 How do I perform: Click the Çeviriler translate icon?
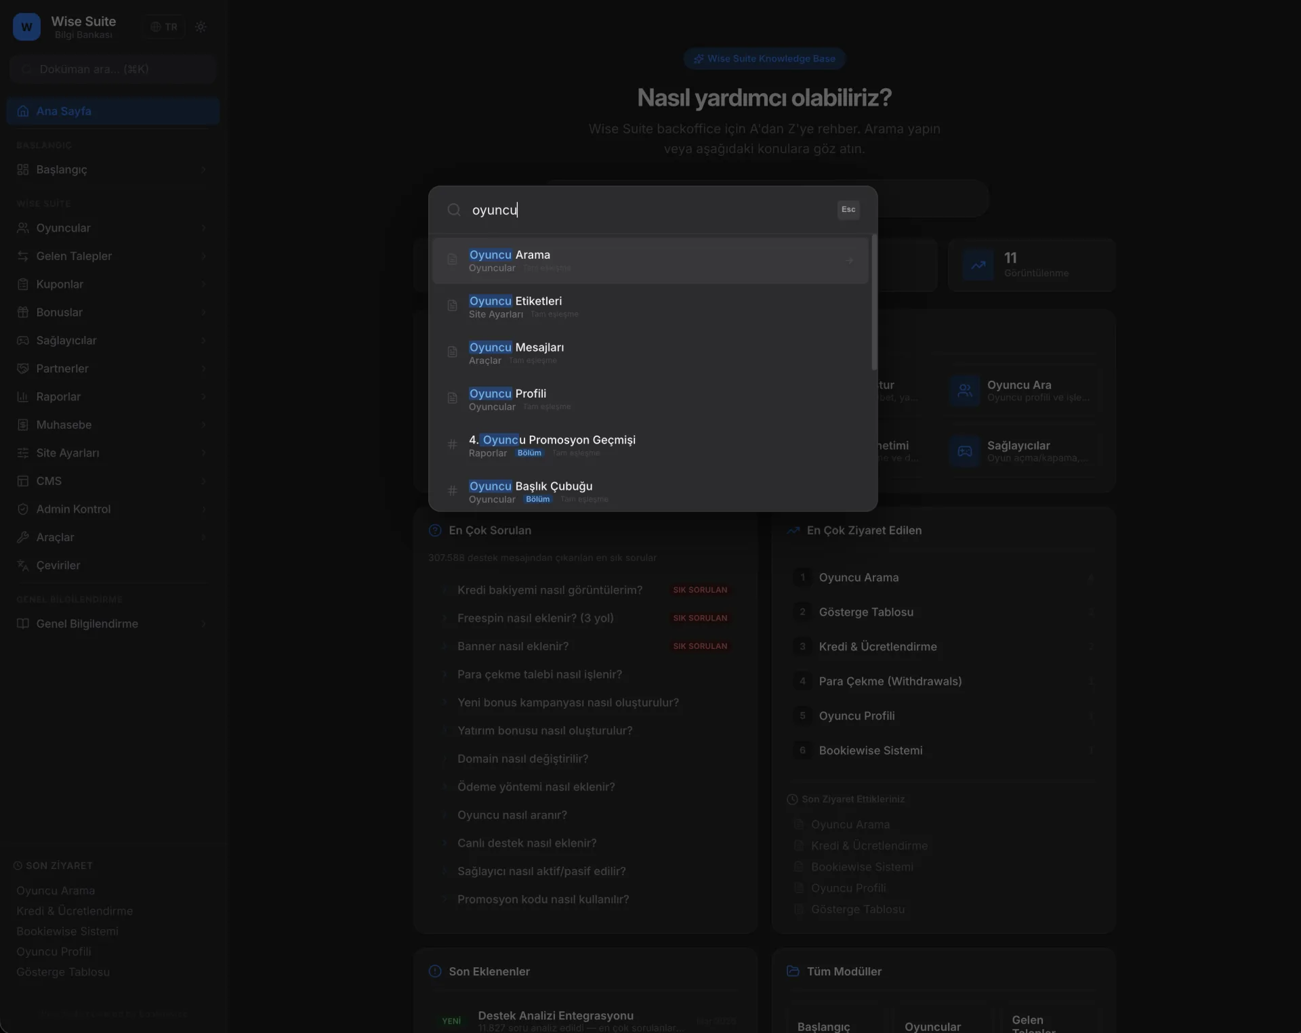23,566
